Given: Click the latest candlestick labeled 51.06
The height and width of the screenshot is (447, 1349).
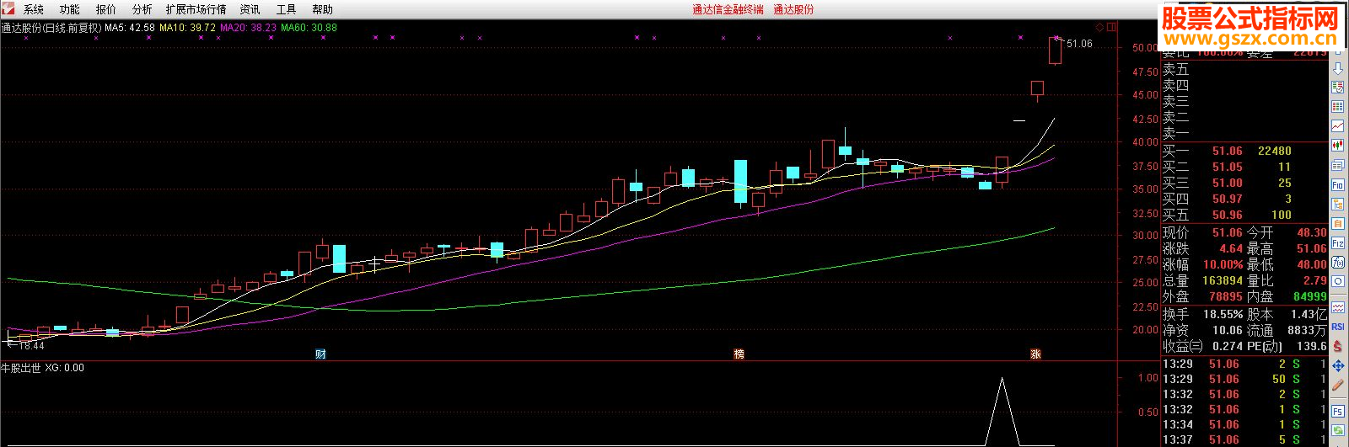Looking at the screenshot, I should pos(1055,51).
